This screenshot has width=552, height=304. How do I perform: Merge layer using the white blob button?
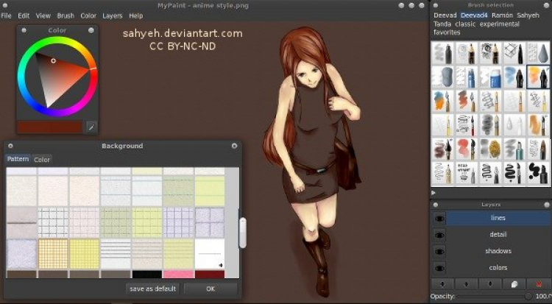(514, 284)
